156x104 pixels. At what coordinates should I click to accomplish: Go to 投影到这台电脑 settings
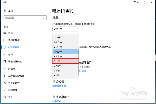click(x=16, y=76)
